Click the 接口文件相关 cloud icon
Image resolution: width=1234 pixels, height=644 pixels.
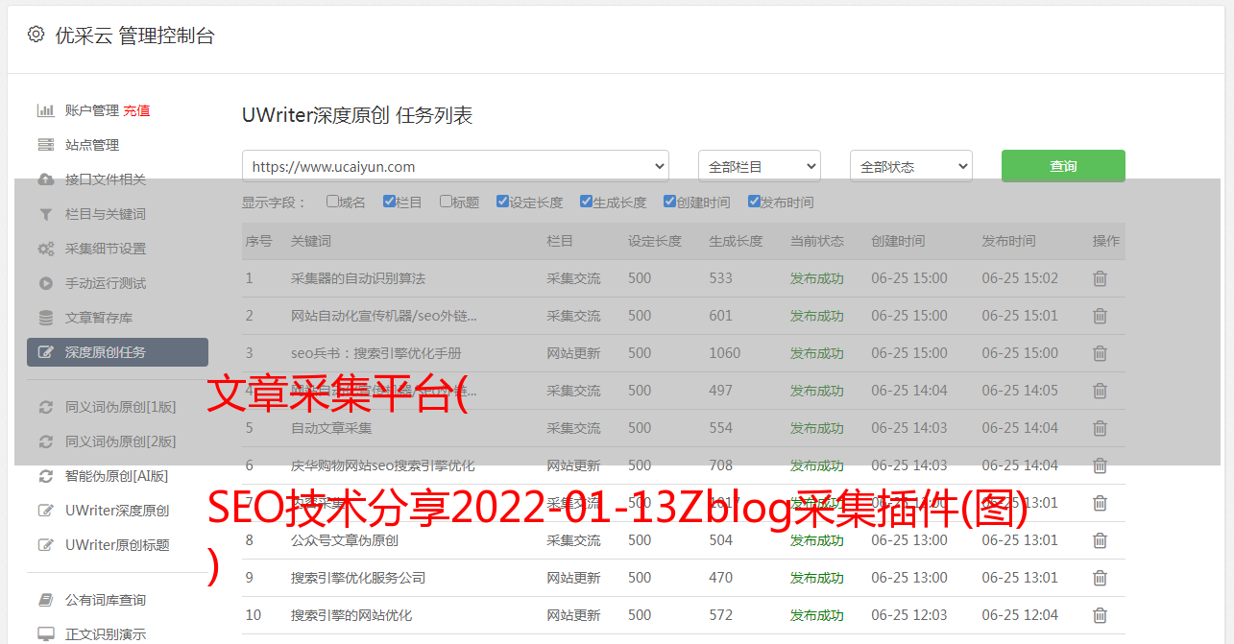(45, 179)
